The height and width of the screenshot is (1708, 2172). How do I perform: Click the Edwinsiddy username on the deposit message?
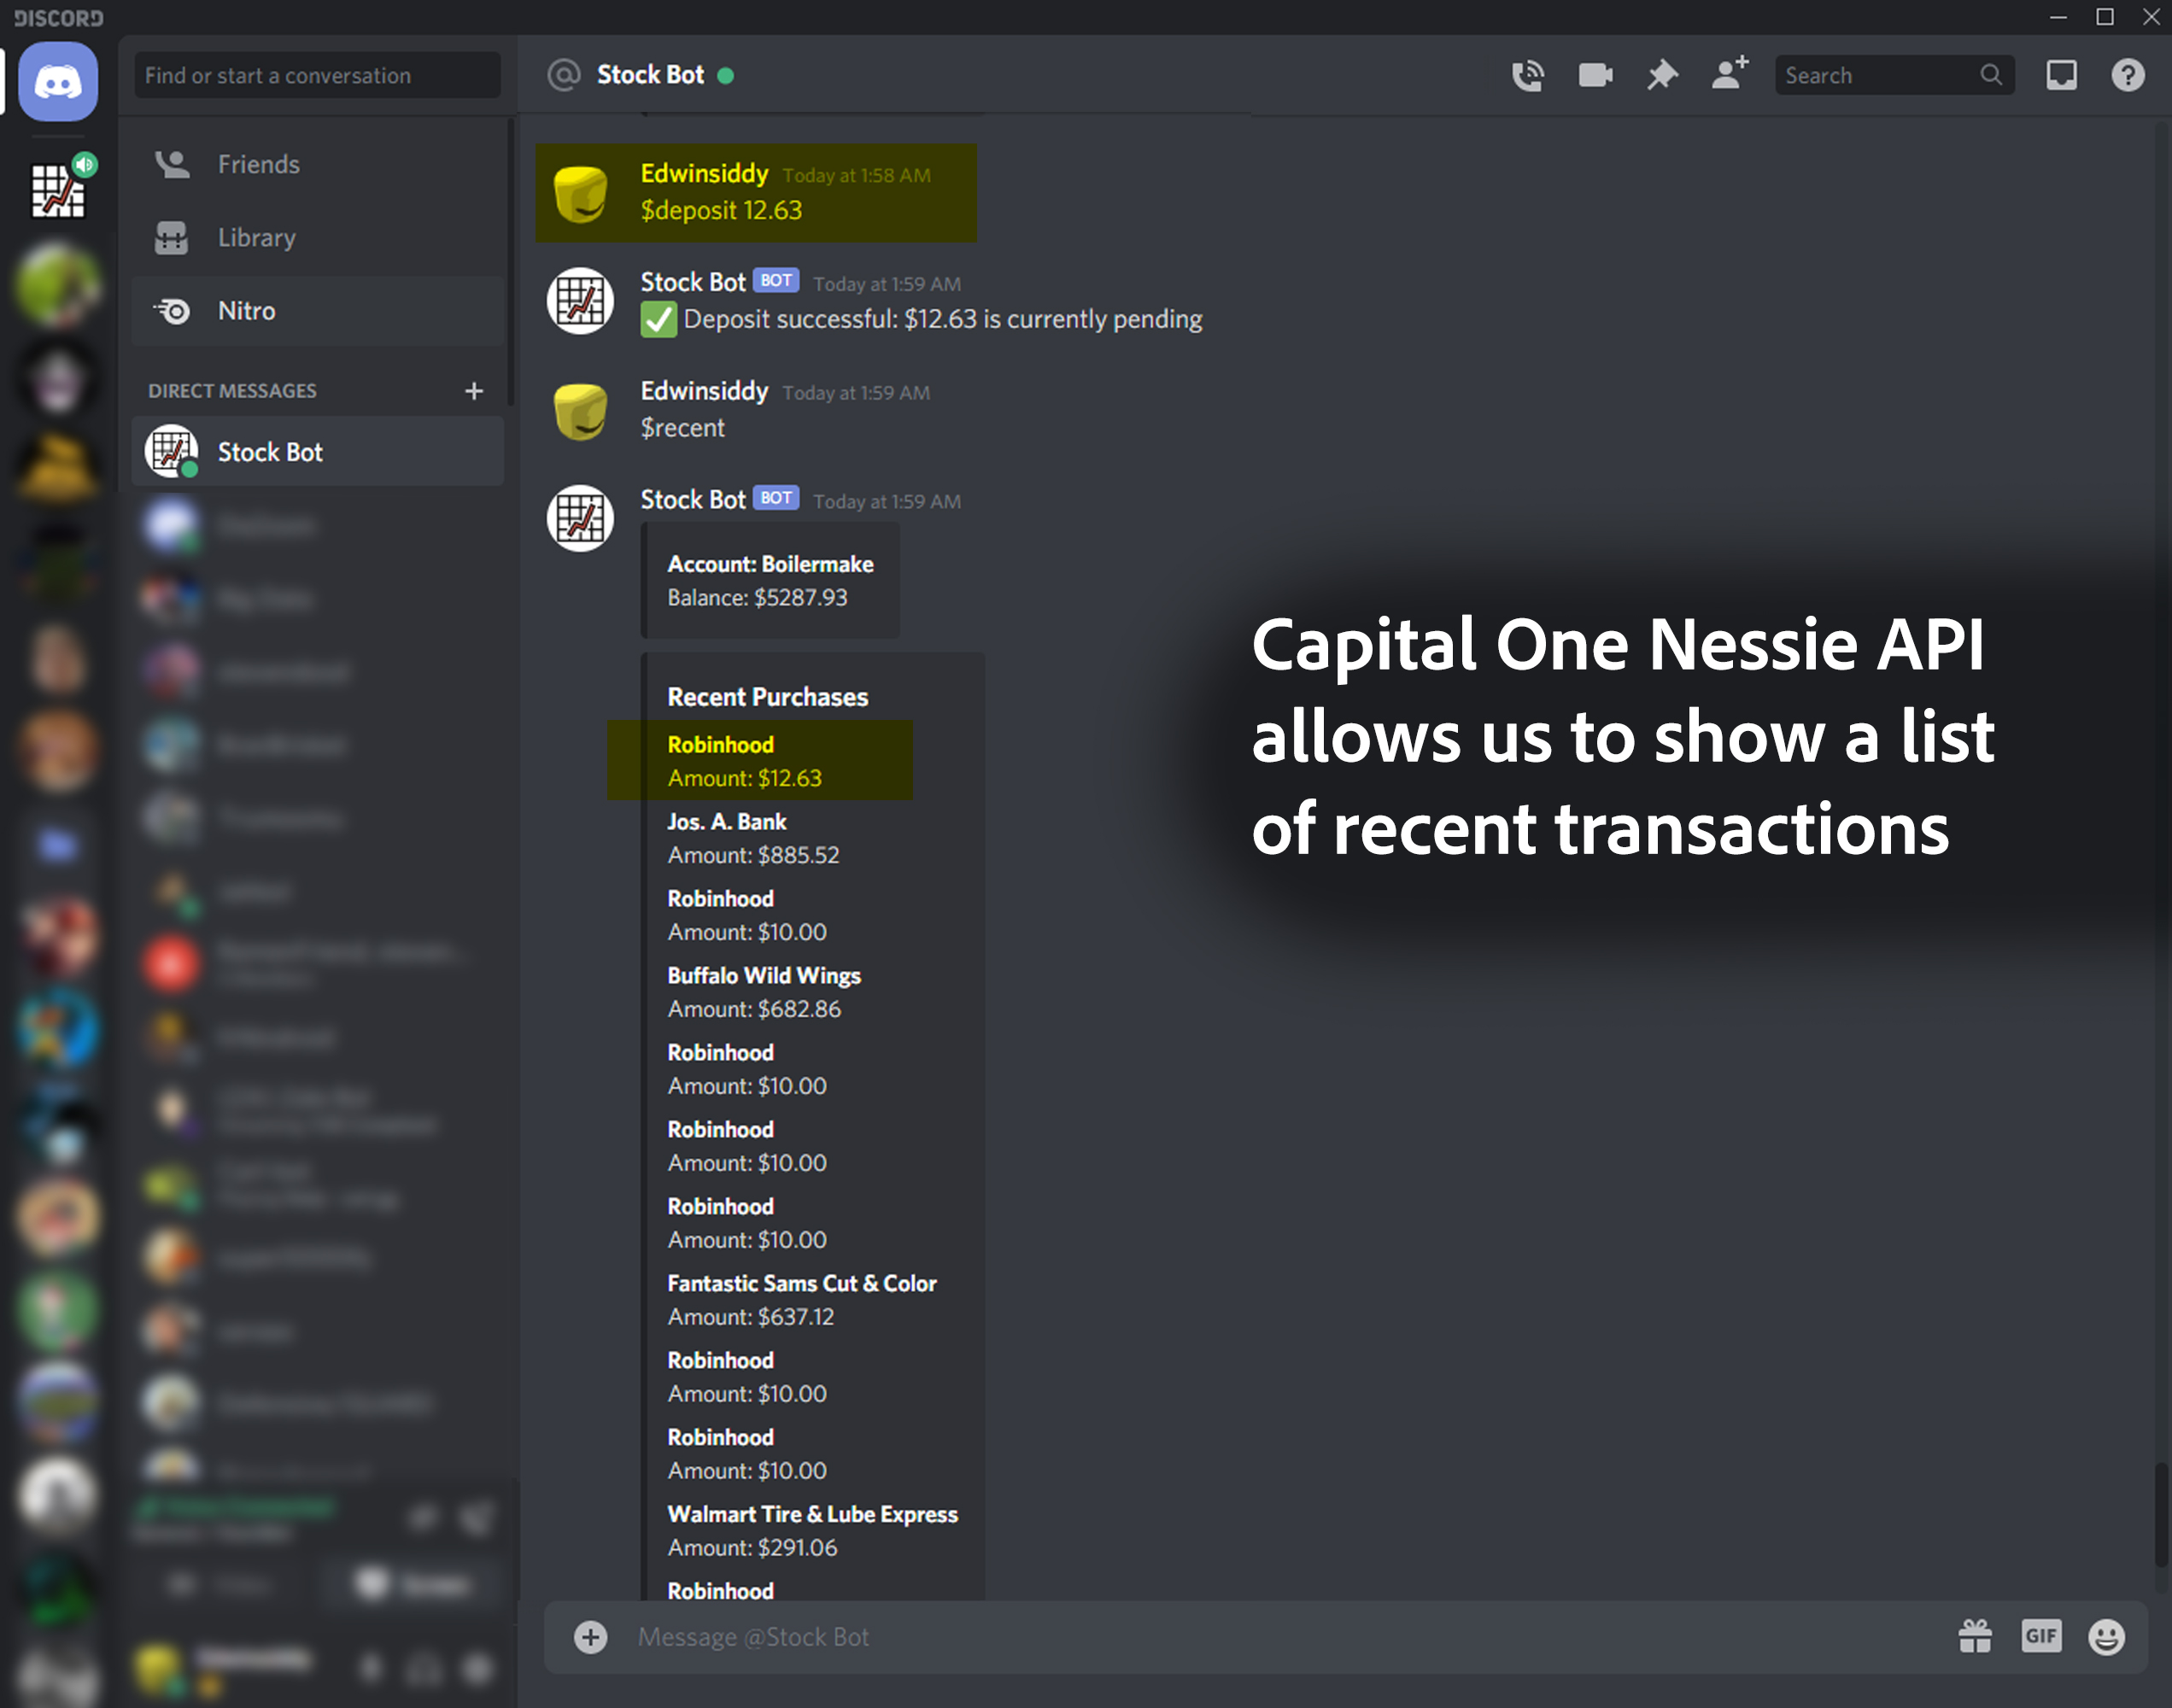coord(704,173)
